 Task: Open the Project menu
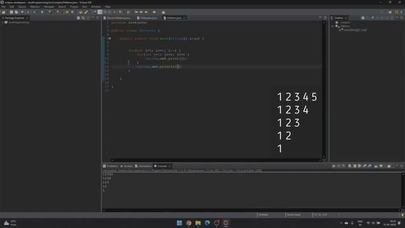pyautogui.click(x=74, y=7)
